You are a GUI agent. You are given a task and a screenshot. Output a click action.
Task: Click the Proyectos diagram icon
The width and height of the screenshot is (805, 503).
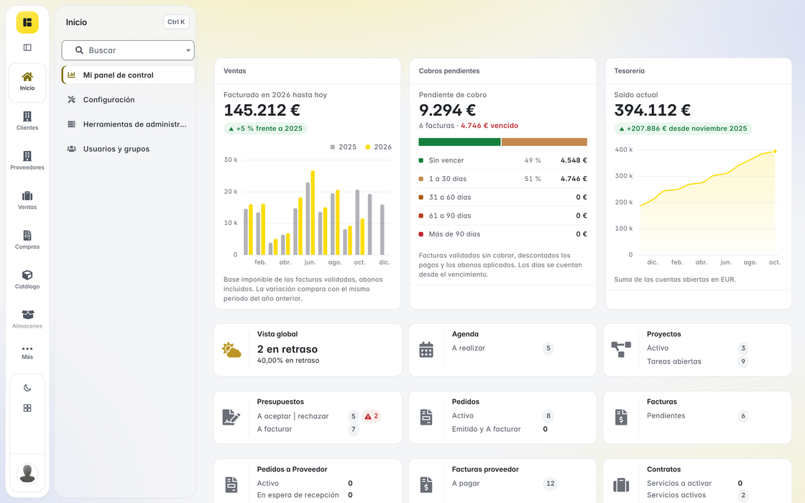(621, 349)
